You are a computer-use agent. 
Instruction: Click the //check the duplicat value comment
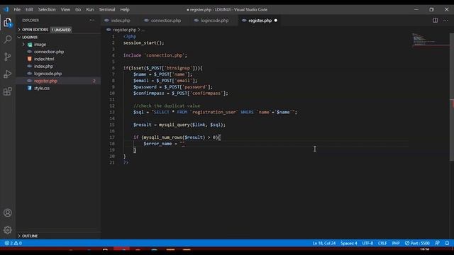pos(167,106)
